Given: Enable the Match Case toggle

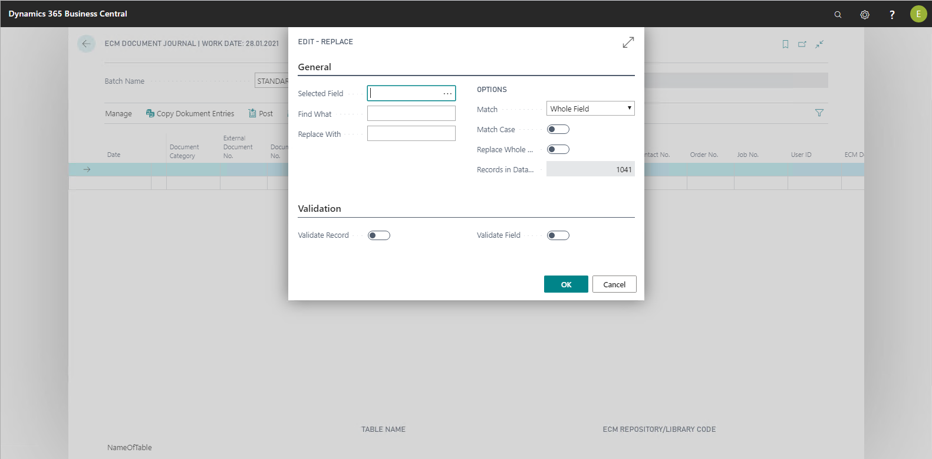Looking at the screenshot, I should 558,129.
